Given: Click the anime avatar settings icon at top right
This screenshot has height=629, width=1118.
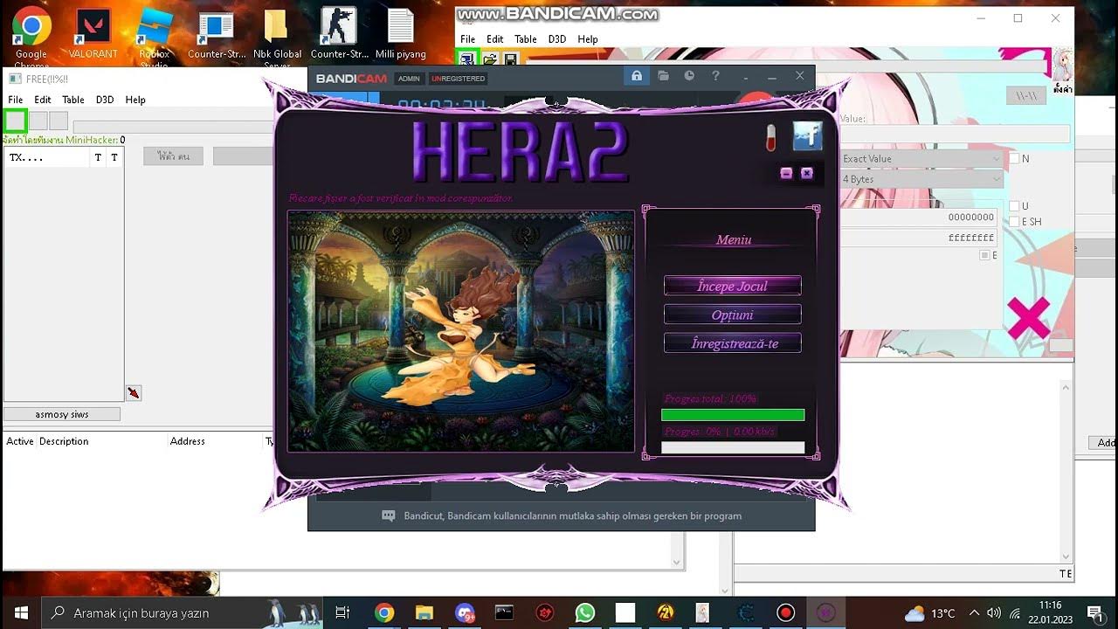Looking at the screenshot, I should click(1063, 66).
